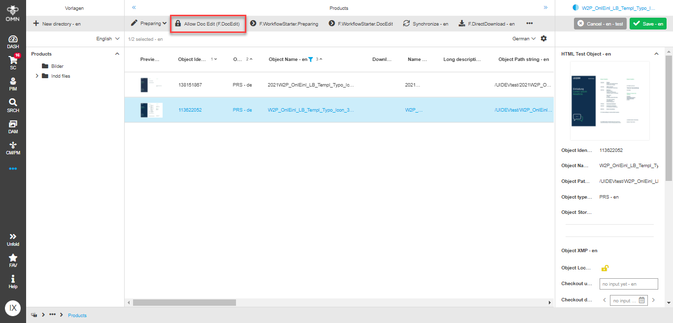Click Synchronize - en toolbar item
This screenshot has width=673, height=323.
coord(426,24)
